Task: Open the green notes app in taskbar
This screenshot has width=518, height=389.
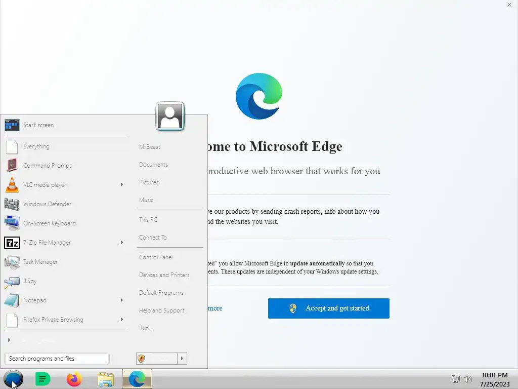Action: coord(42,379)
